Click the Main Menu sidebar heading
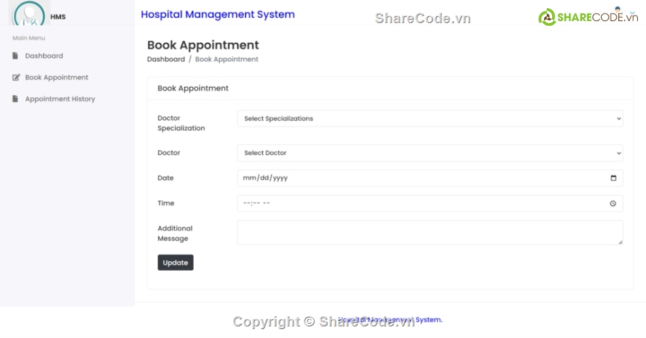 29,38
